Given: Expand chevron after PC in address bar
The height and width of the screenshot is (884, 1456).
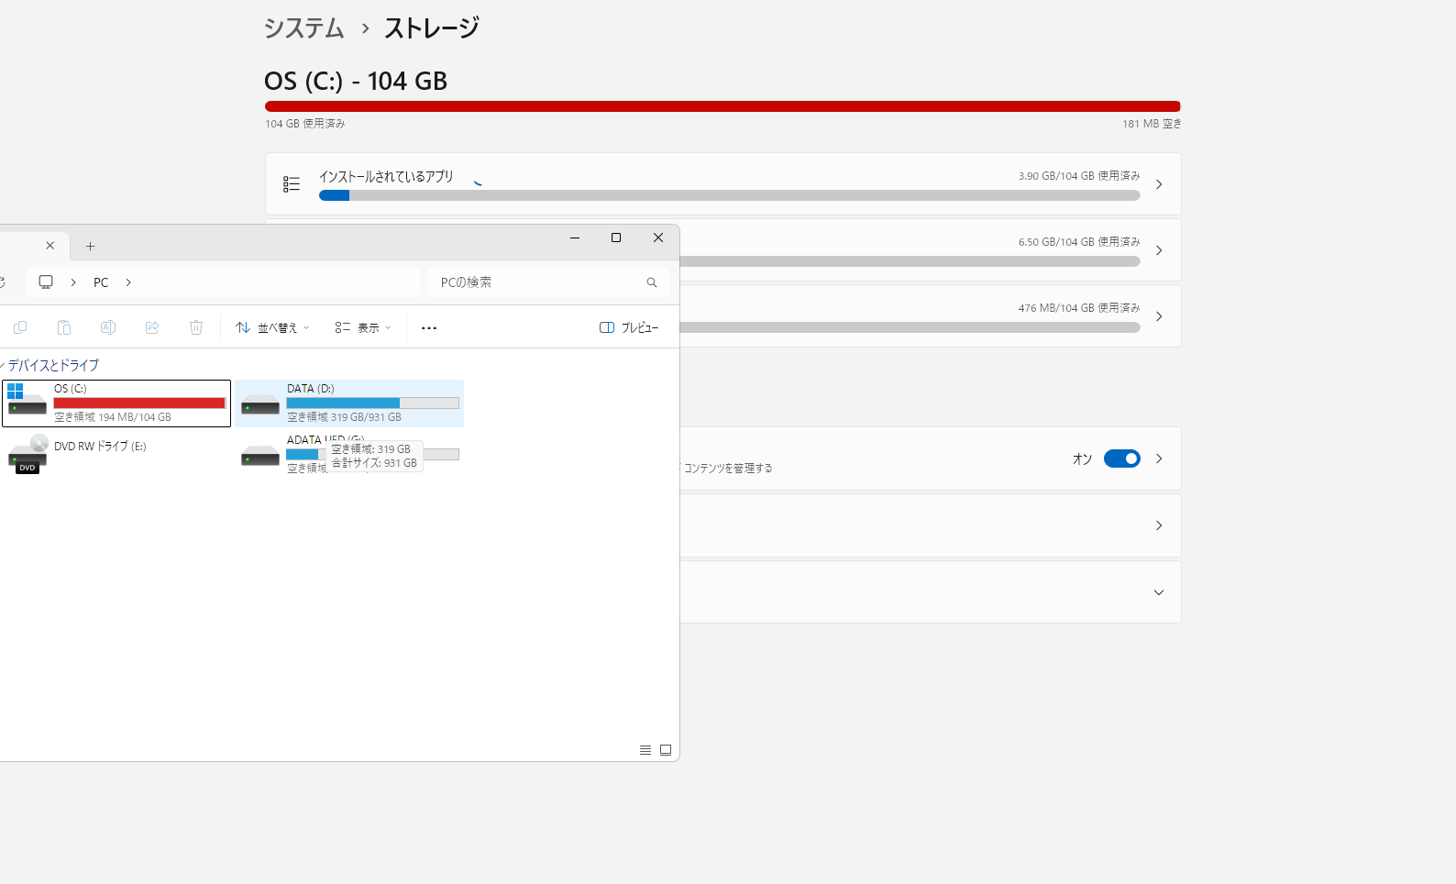Looking at the screenshot, I should pyautogui.click(x=128, y=282).
